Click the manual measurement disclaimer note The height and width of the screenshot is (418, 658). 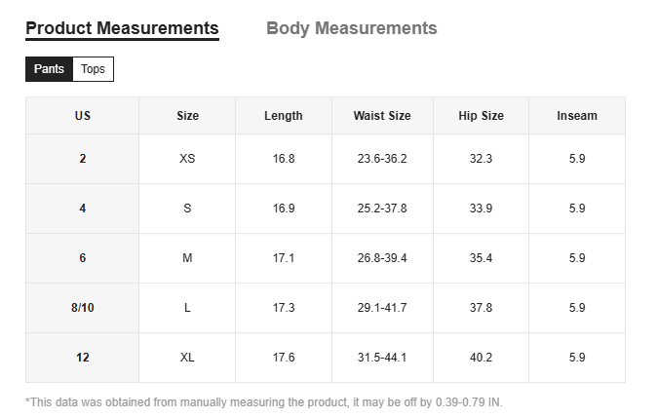click(263, 401)
